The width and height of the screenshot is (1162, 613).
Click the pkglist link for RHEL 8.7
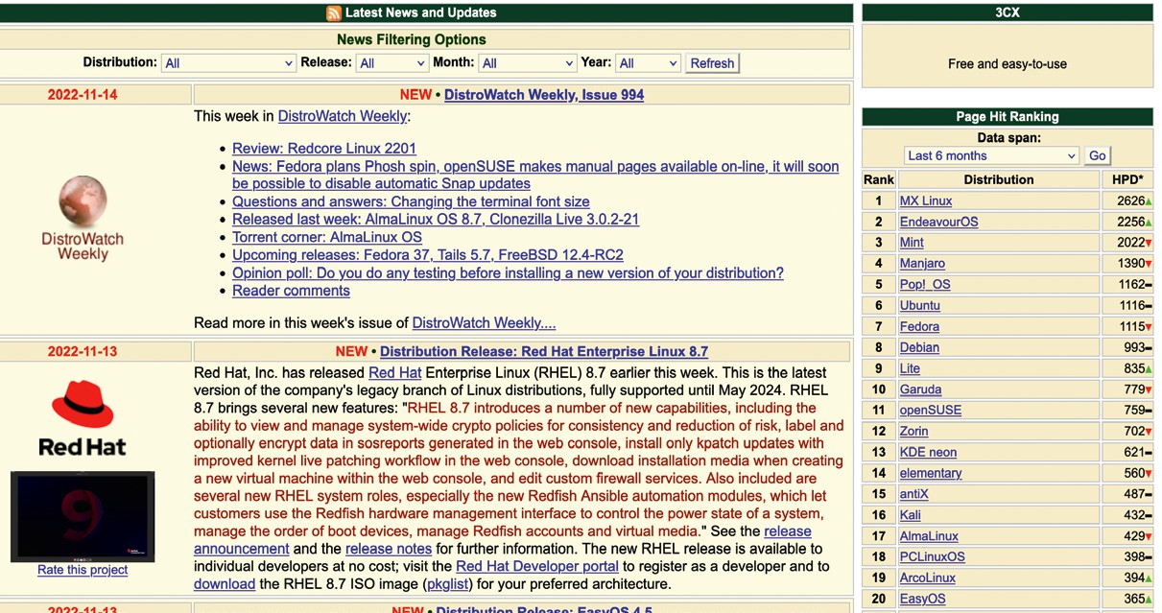[448, 584]
